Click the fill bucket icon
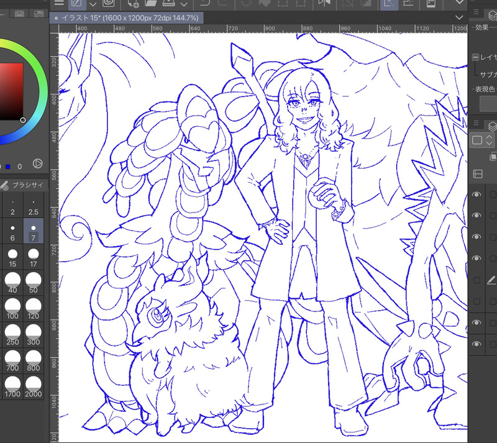The width and height of the screenshot is (497, 443). pyautogui.click(x=265, y=3)
